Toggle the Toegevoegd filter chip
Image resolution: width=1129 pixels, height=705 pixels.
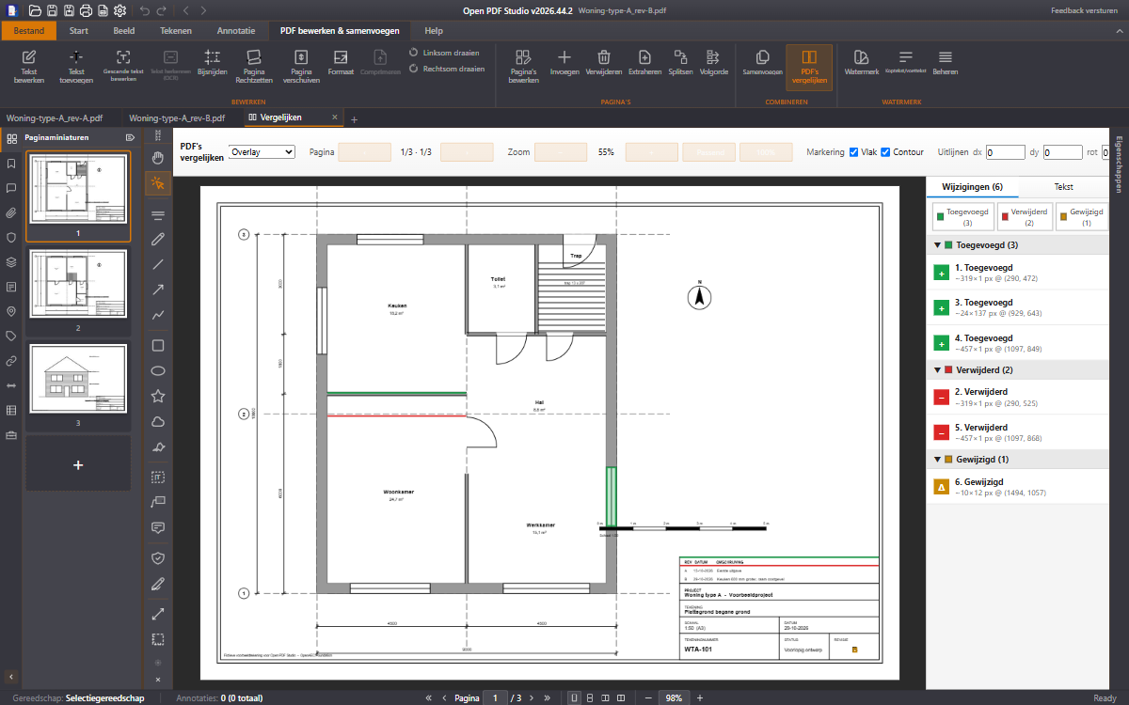[962, 217]
